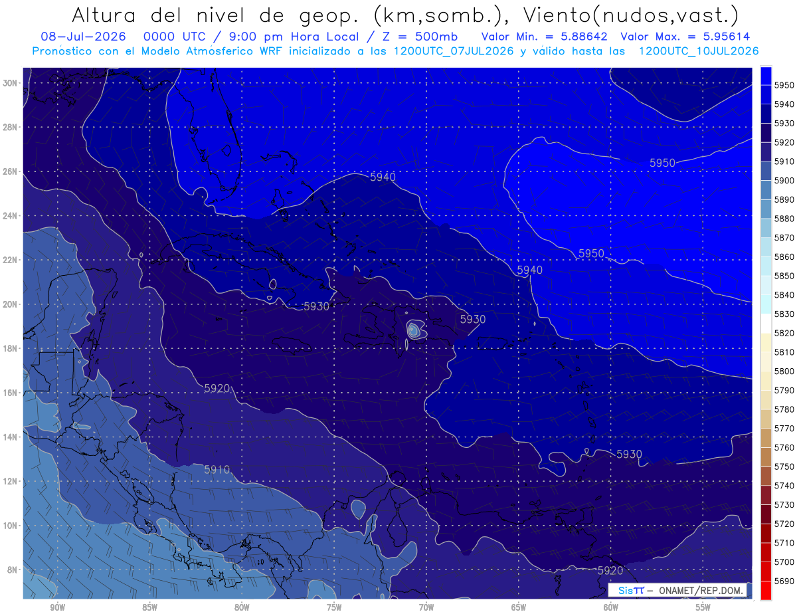This screenshot has width=797, height=616.
Task: Click the 5950 contour label near 26N
Action: [x=662, y=163]
